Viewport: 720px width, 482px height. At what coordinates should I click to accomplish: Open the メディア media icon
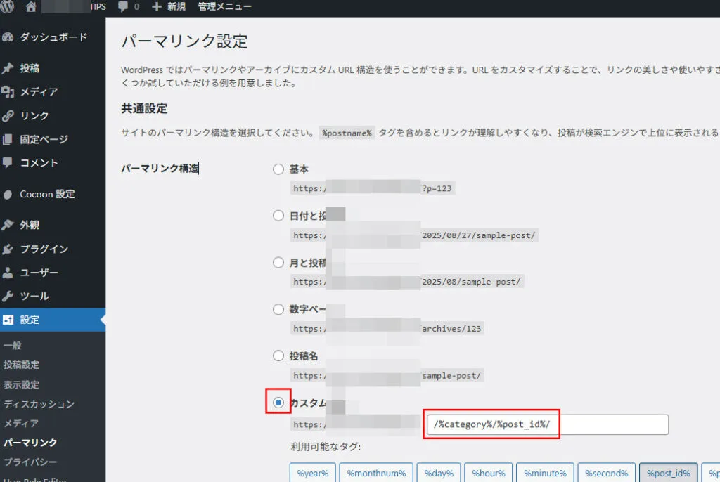[8, 92]
